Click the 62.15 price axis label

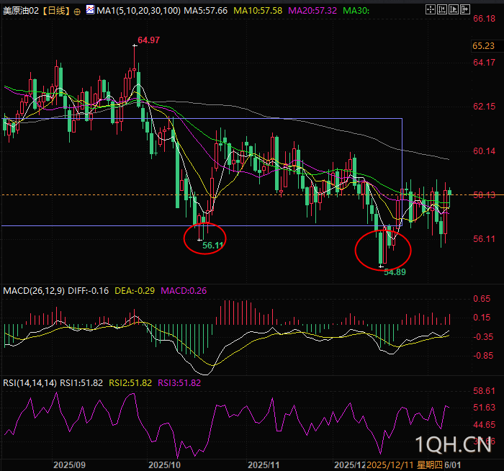pyautogui.click(x=484, y=107)
